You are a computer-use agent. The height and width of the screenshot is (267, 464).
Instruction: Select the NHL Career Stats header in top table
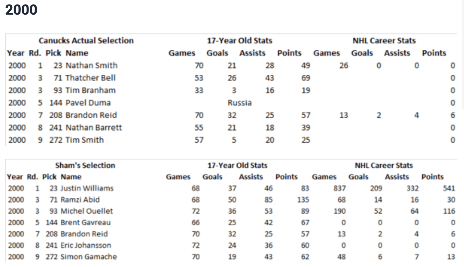point(384,41)
